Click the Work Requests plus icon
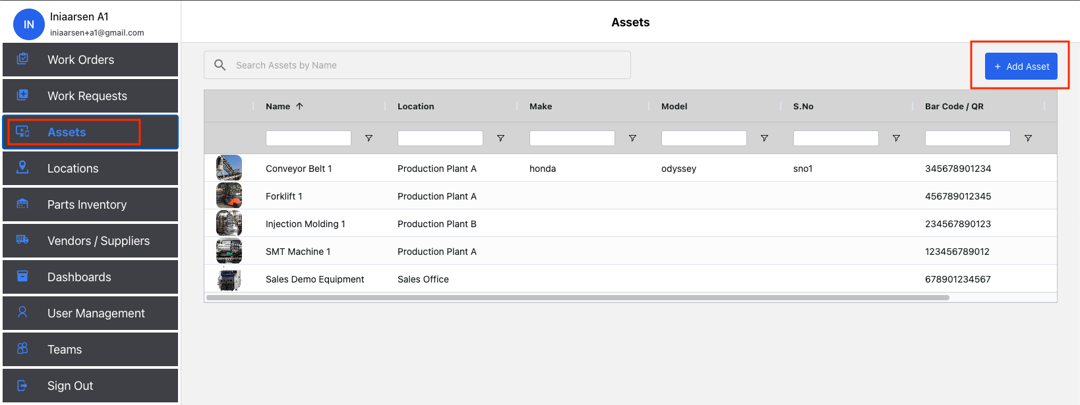1080x405 pixels. coord(22,95)
